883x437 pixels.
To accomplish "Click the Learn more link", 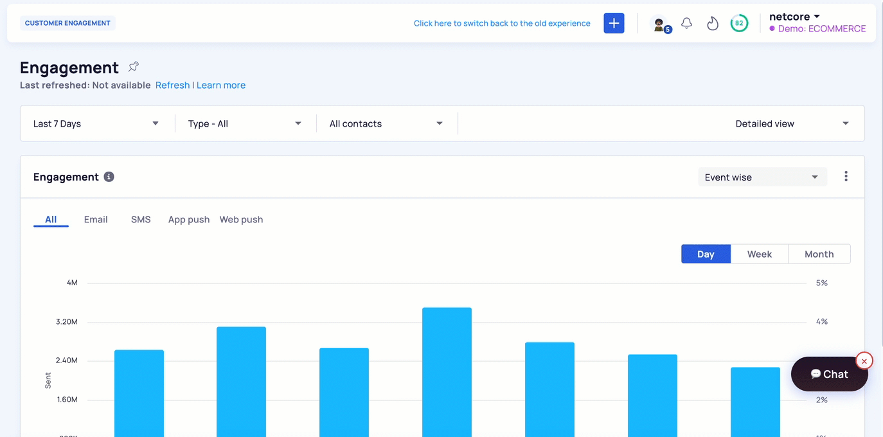I will click(x=221, y=85).
